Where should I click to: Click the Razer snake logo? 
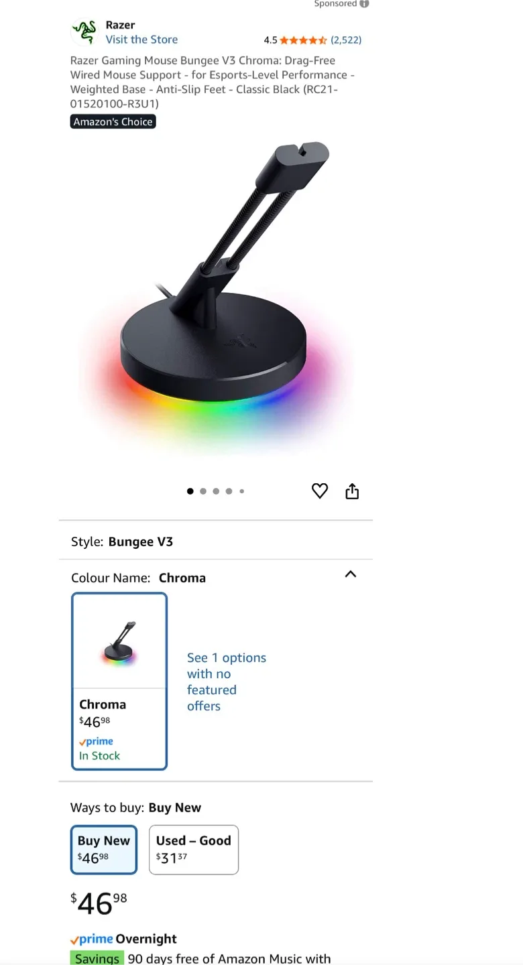(84, 32)
